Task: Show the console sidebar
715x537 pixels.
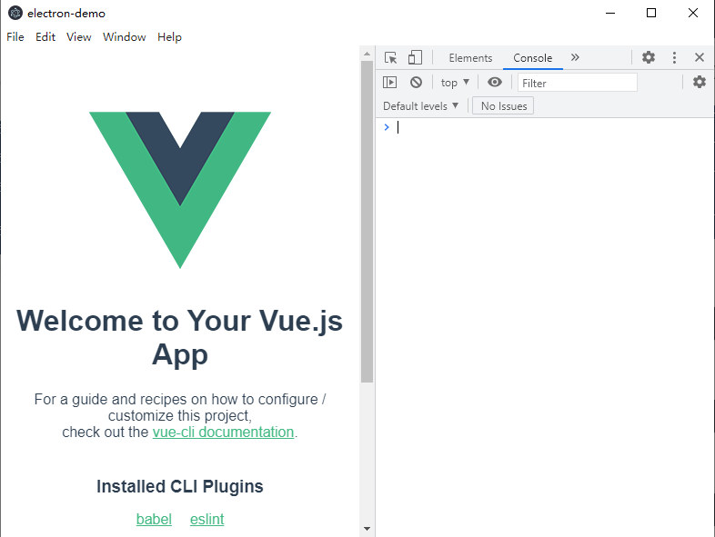Action: tap(390, 83)
